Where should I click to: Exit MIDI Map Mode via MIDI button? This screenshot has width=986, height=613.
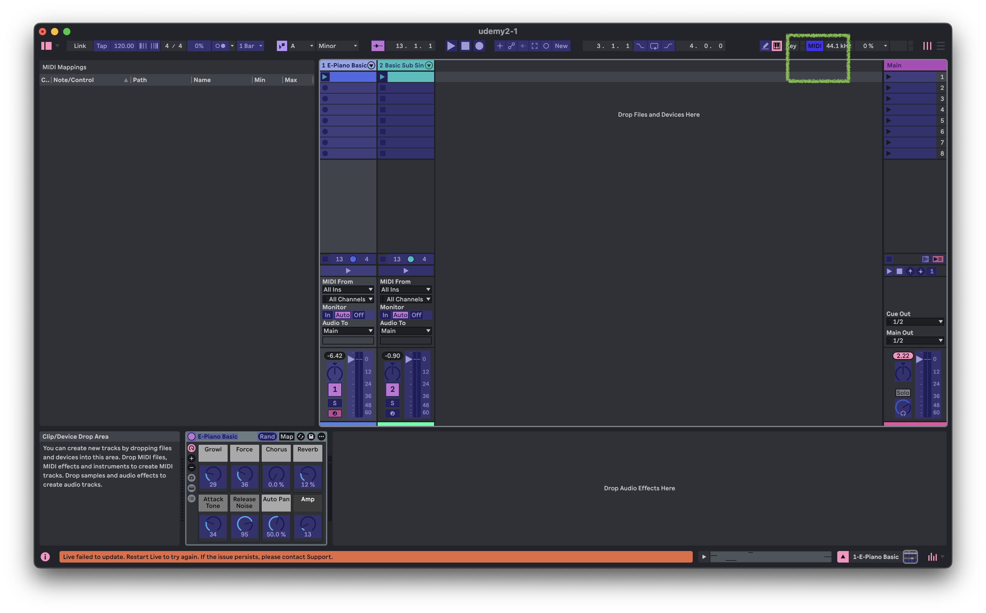[814, 46]
